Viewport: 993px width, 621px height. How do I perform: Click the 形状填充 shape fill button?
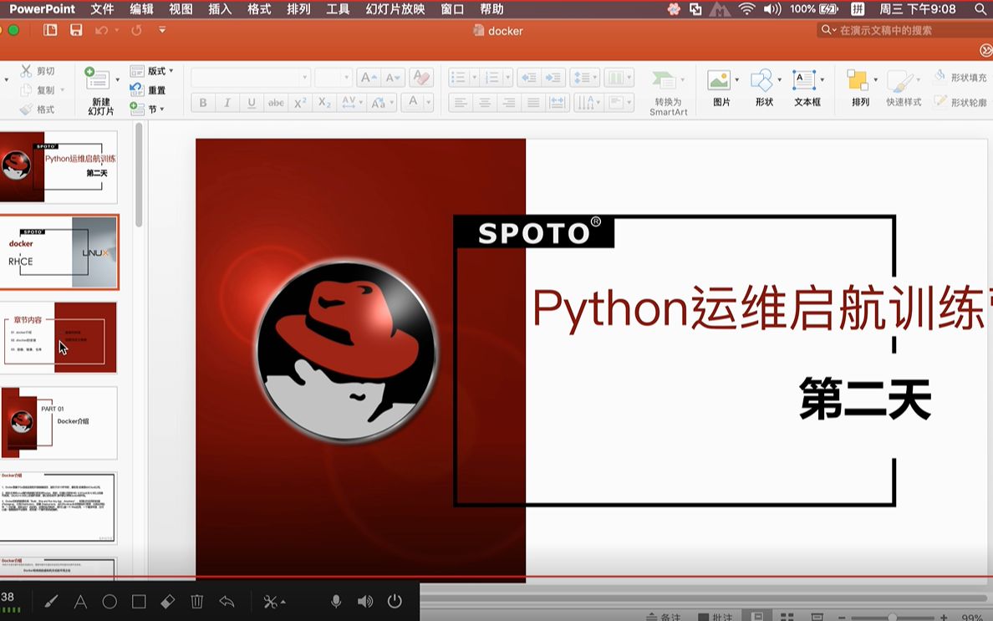point(960,77)
